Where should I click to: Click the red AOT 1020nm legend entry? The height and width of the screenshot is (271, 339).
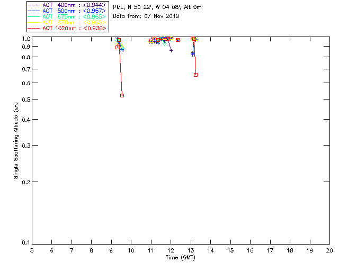pyautogui.click(x=67, y=28)
